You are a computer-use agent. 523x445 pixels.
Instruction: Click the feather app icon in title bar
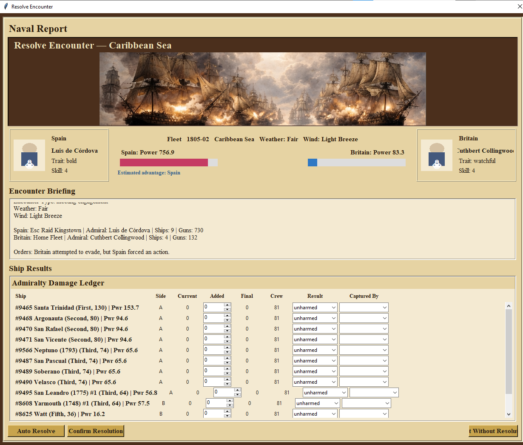coord(6,6)
